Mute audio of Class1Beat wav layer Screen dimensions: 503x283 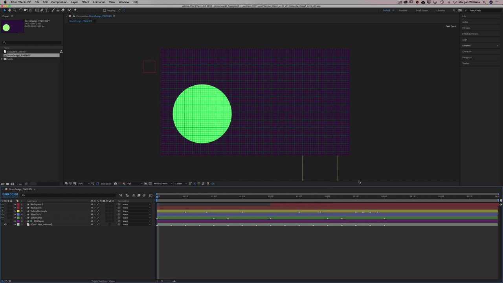5,224
